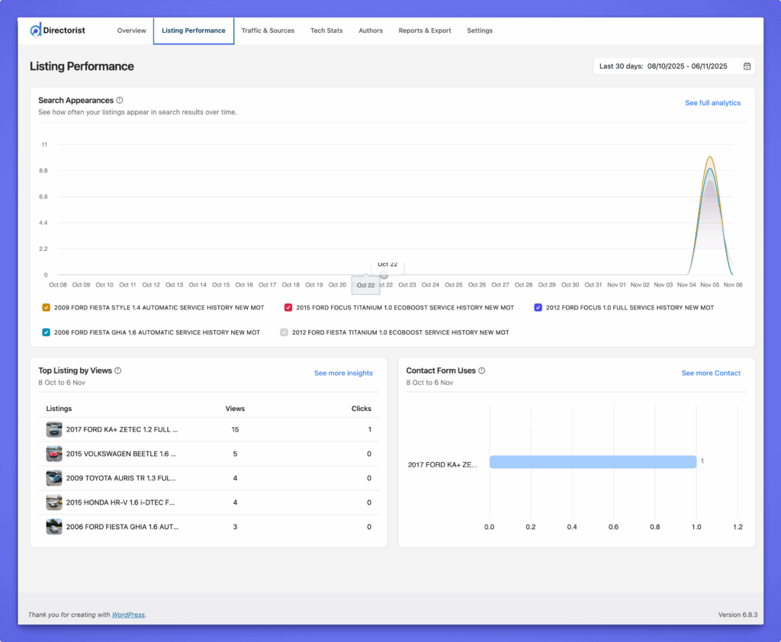This screenshot has width=781, height=642.
Task: Uncheck the 2009 Ford Fiesta Style legend checkbox
Action: tap(47, 308)
